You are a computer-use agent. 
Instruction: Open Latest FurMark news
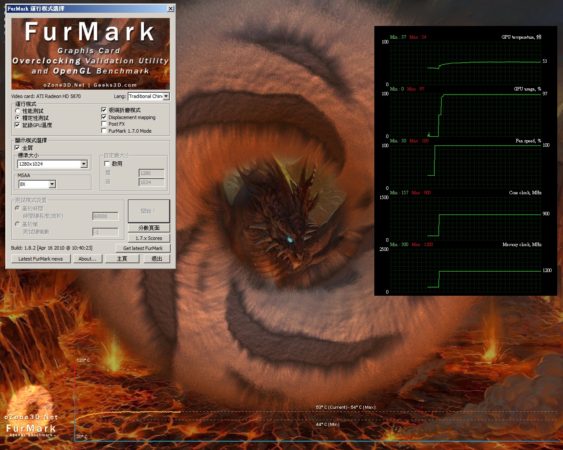(x=40, y=259)
